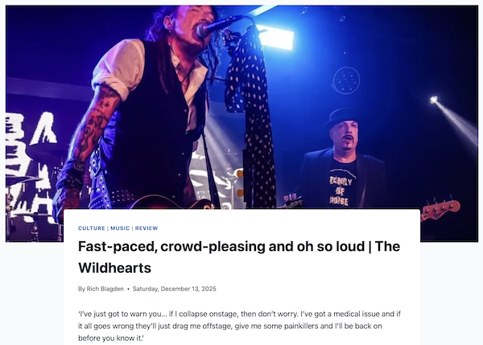
Task: Click the separator between MUSIC and REVIEW
Action: pyautogui.click(x=133, y=228)
